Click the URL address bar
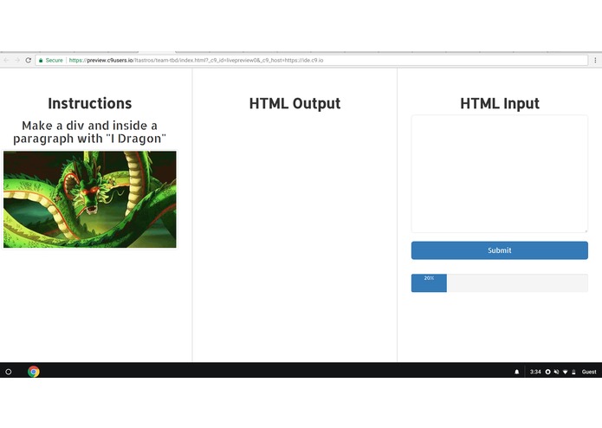Viewport: 602px width, 428px height. [311, 61]
